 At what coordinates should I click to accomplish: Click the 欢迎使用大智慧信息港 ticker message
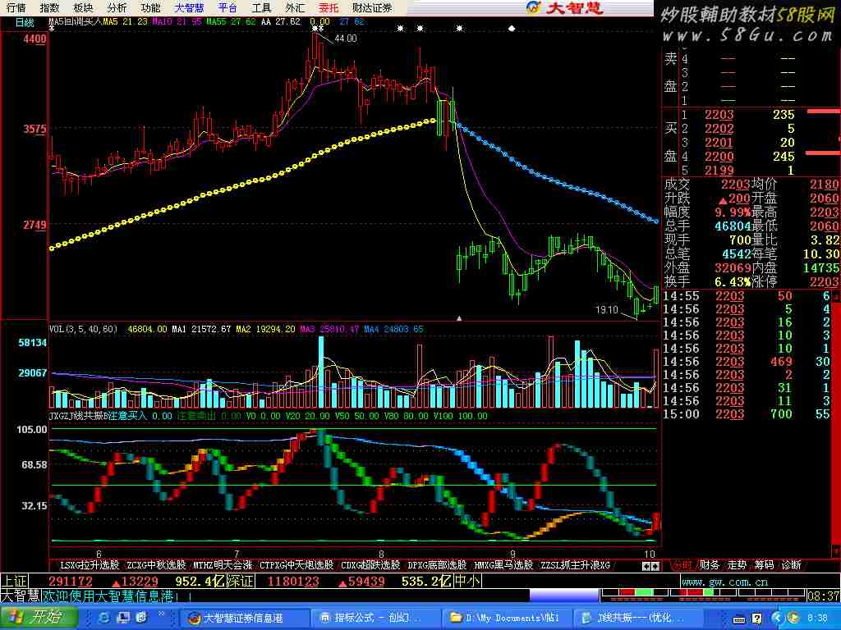[x=108, y=596]
